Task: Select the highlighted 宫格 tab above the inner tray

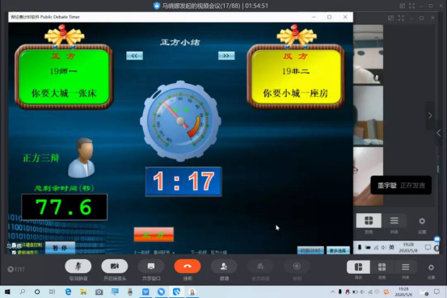Action: [369, 220]
